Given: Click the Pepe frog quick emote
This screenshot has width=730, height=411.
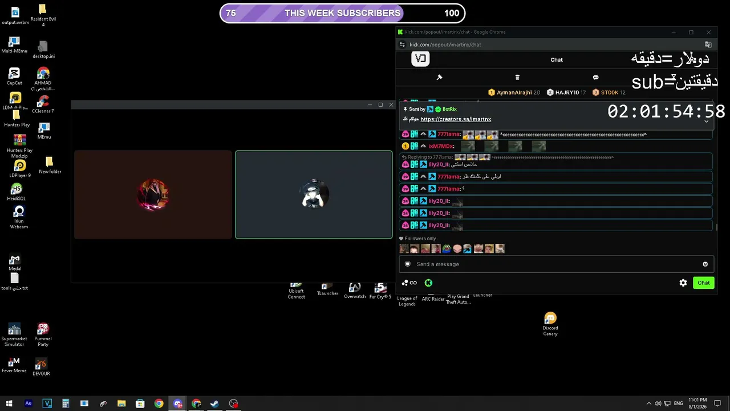Looking at the screenshot, I should pyautogui.click(x=447, y=248).
